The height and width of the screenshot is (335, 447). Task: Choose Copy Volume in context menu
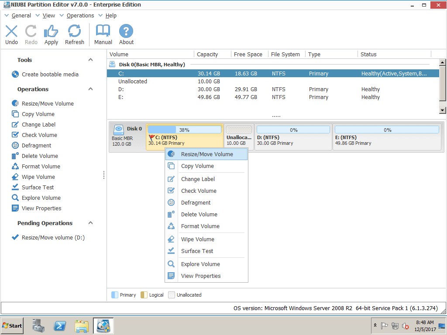206,166
